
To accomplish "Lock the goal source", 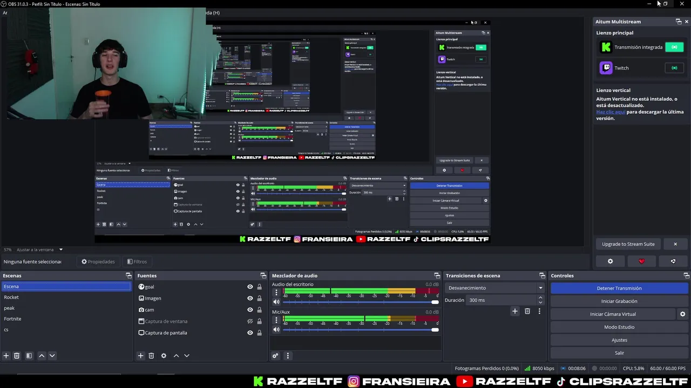I will (259, 287).
